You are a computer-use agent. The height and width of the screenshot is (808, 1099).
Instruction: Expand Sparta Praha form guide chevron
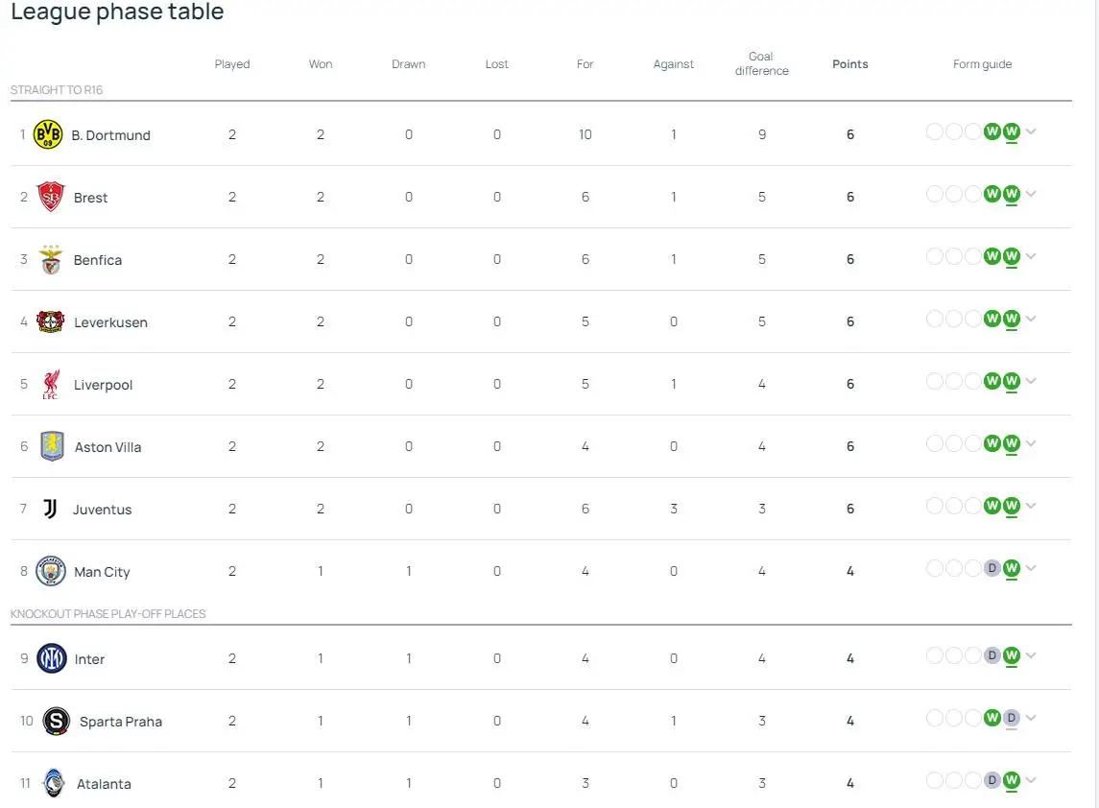(x=1031, y=718)
